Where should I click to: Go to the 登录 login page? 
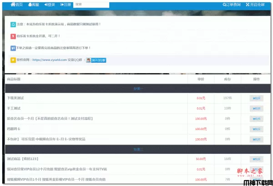(50, 5)
